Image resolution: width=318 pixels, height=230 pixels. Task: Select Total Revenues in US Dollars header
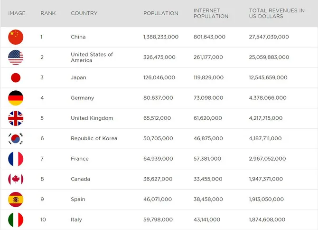pos(277,13)
